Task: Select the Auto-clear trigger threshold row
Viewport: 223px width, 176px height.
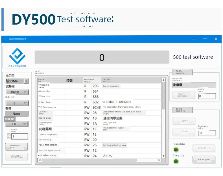Action: (99, 151)
